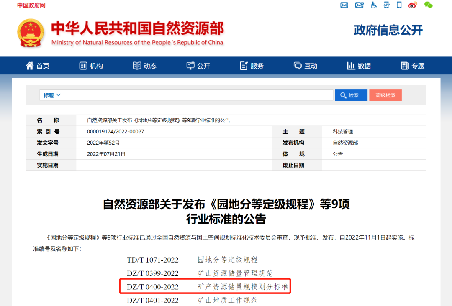
Task: Select 公开 in the navigation bar
Action: [x=198, y=66]
